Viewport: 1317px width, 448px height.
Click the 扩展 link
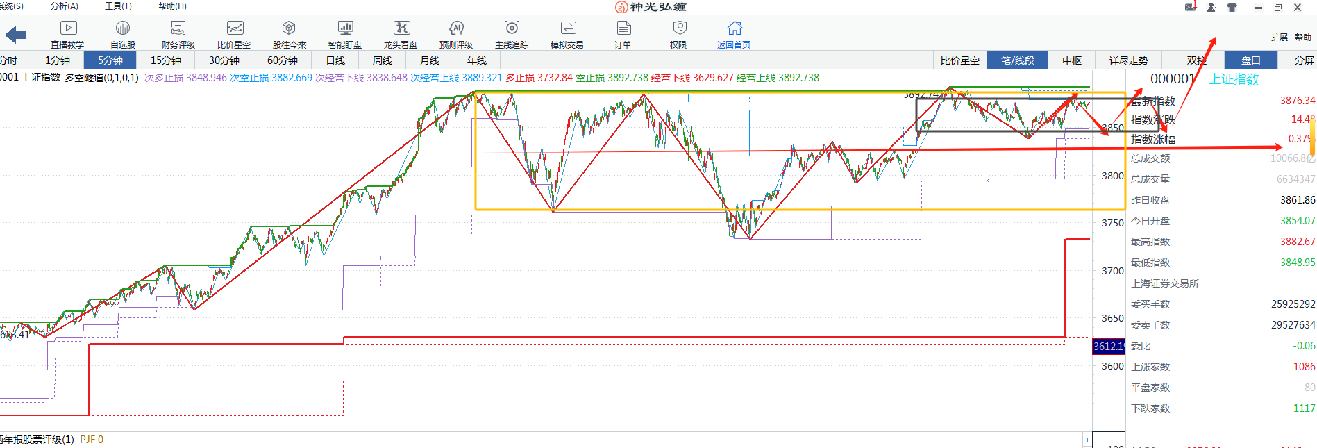coord(1279,38)
